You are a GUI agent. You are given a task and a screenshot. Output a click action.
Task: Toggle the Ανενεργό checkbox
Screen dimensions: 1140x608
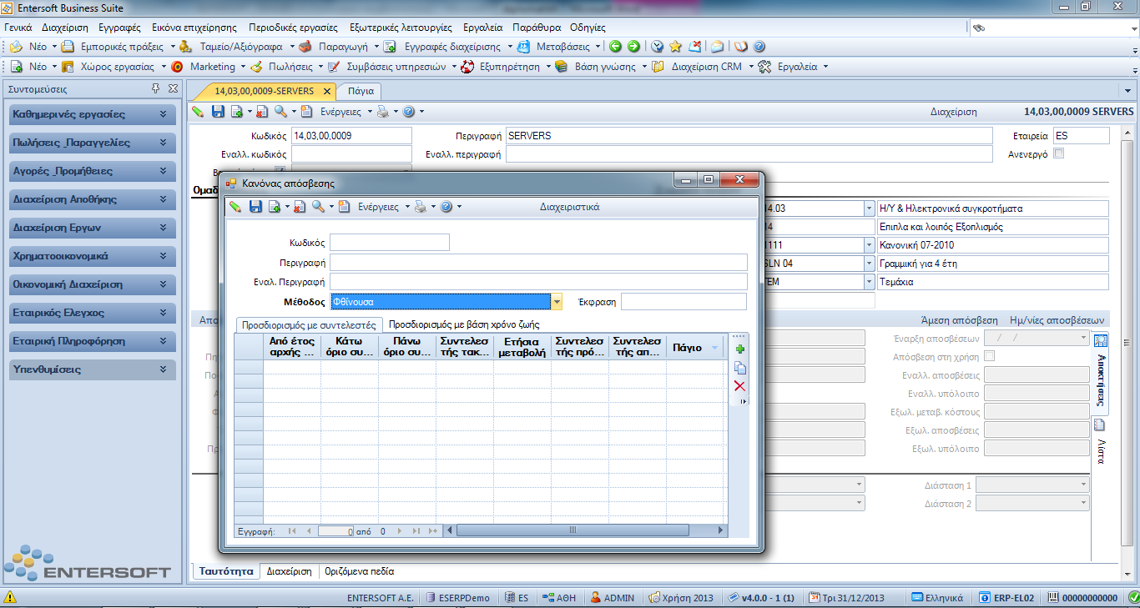(1059, 153)
